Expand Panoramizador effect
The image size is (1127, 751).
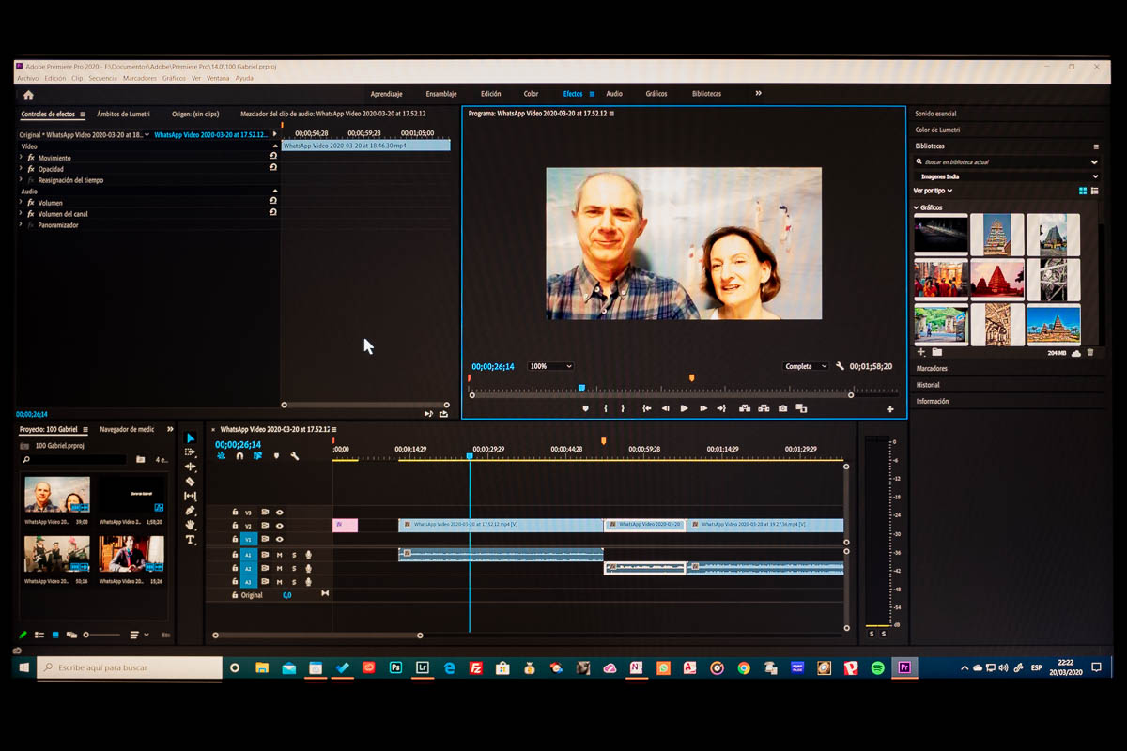pos(21,225)
